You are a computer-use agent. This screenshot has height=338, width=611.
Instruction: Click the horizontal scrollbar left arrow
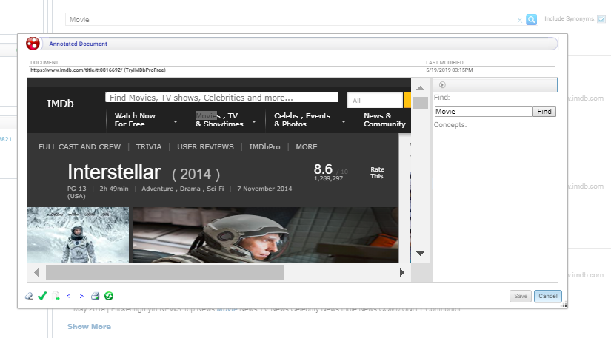tap(36, 273)
